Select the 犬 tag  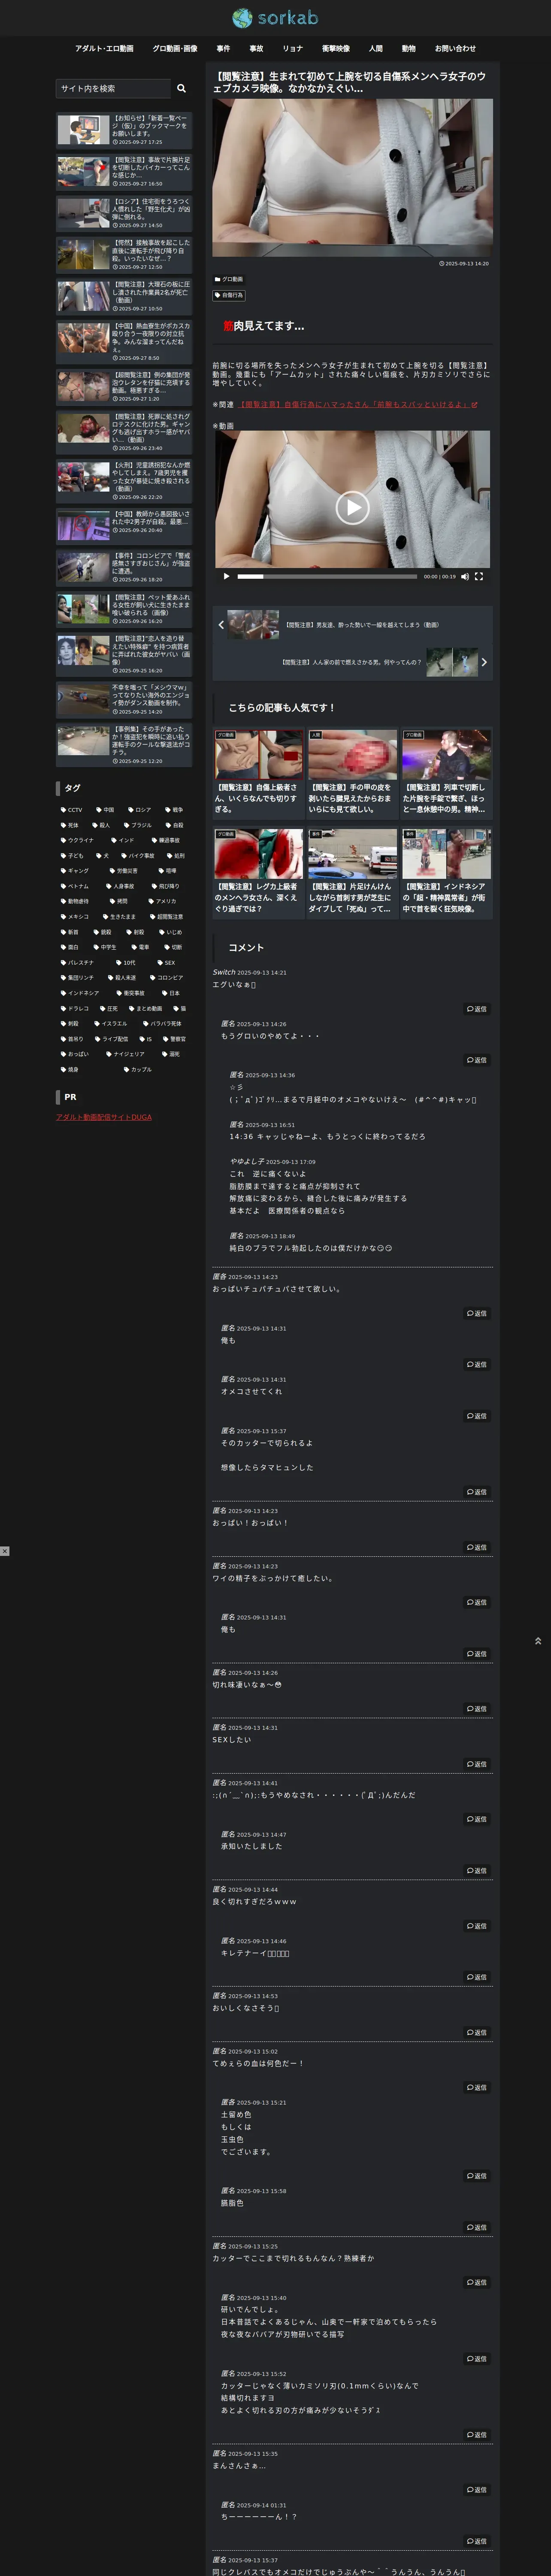103,856
